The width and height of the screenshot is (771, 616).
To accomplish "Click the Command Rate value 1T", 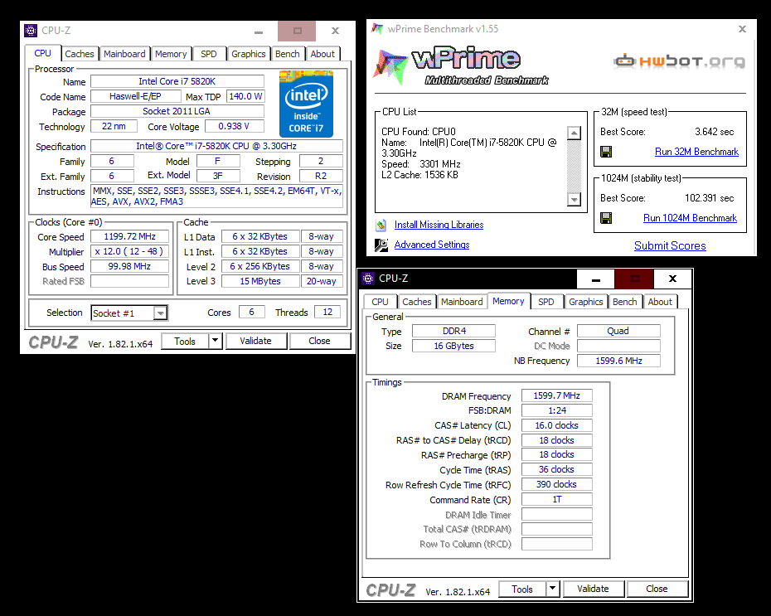I will 556,499.
